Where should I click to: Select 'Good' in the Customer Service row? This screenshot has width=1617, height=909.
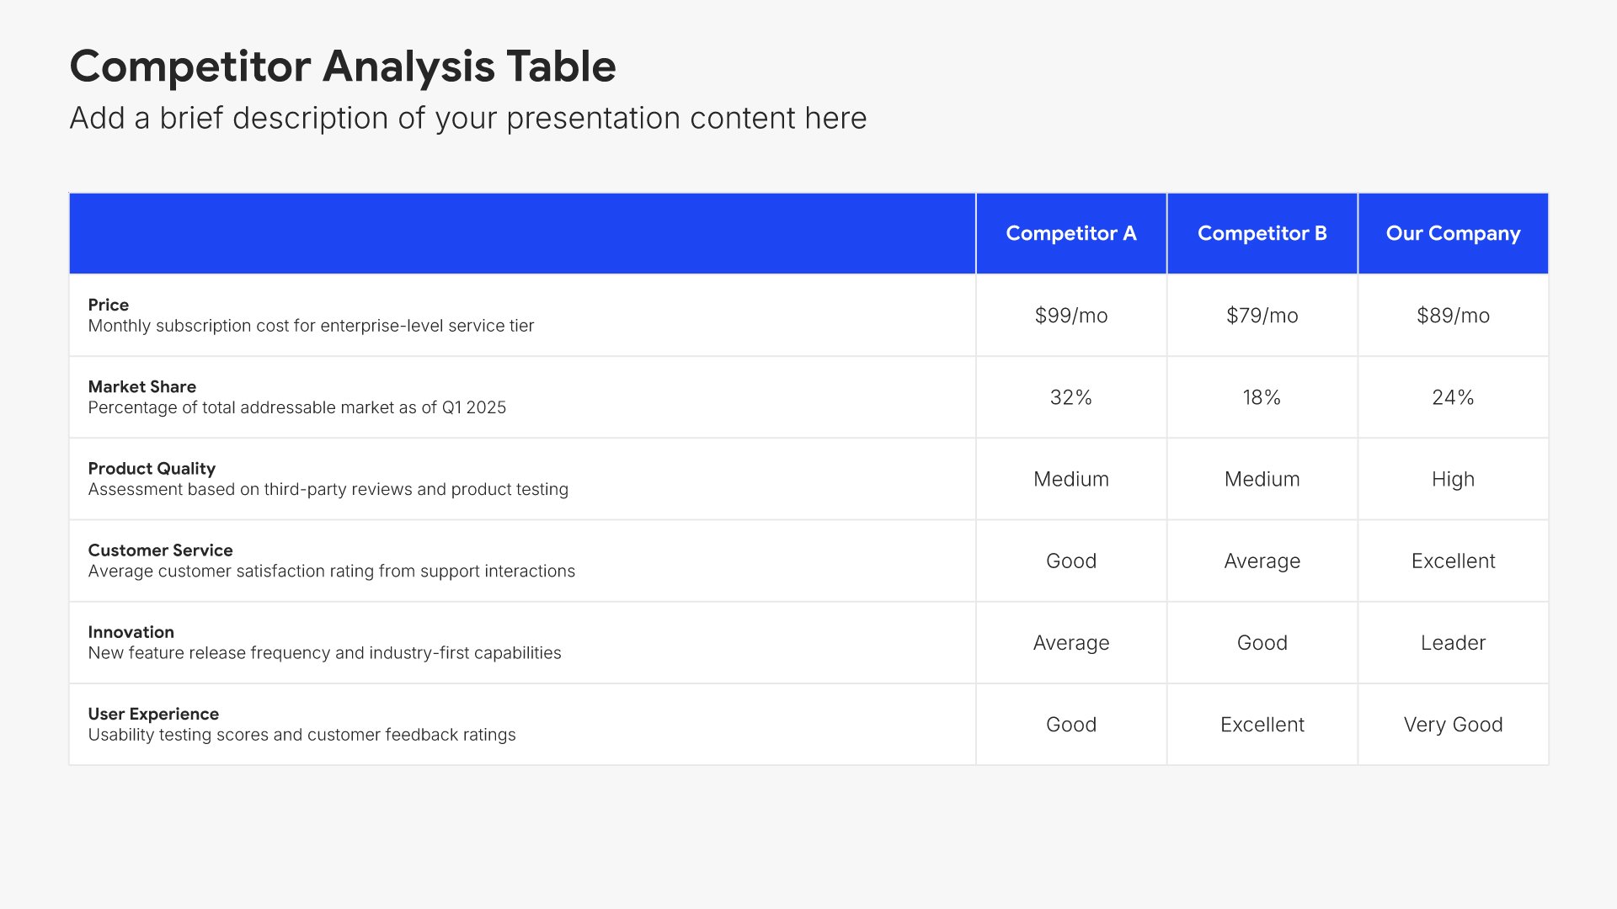(x=1071, y=561)
